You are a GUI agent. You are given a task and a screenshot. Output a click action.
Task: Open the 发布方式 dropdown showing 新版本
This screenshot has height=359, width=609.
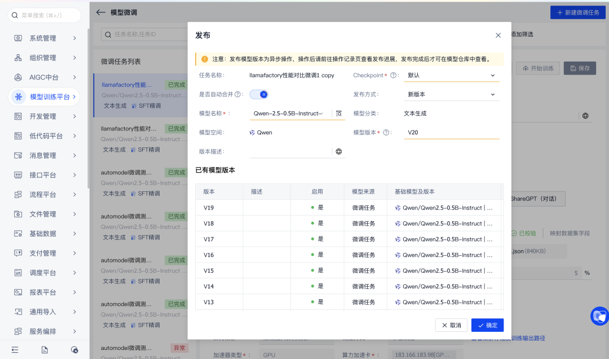pyautogui.click(x=451, y=94)
